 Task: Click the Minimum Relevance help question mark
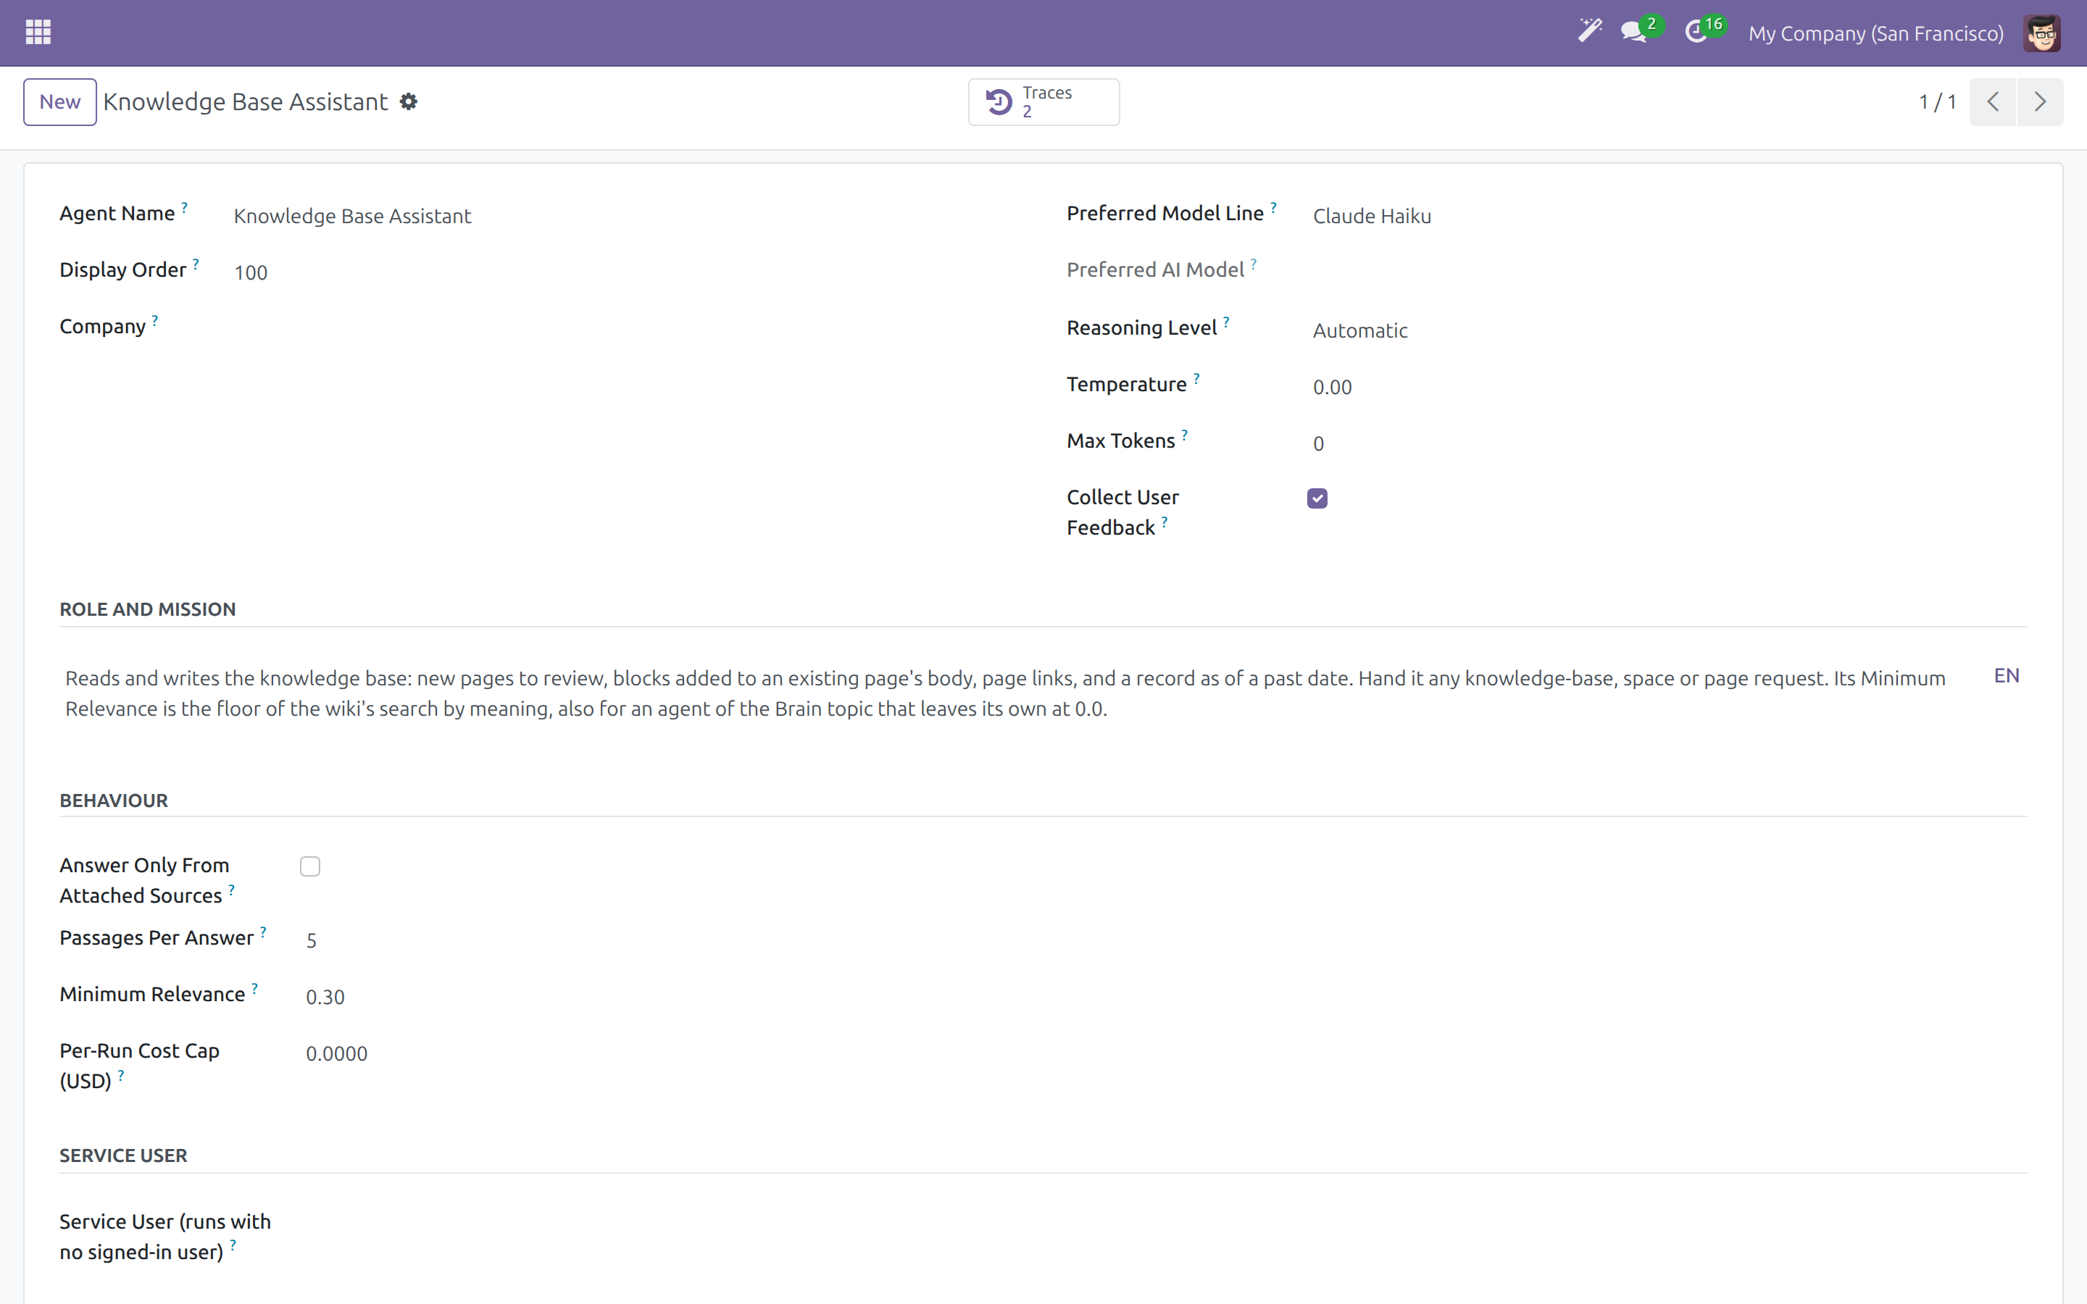(254, 988)
